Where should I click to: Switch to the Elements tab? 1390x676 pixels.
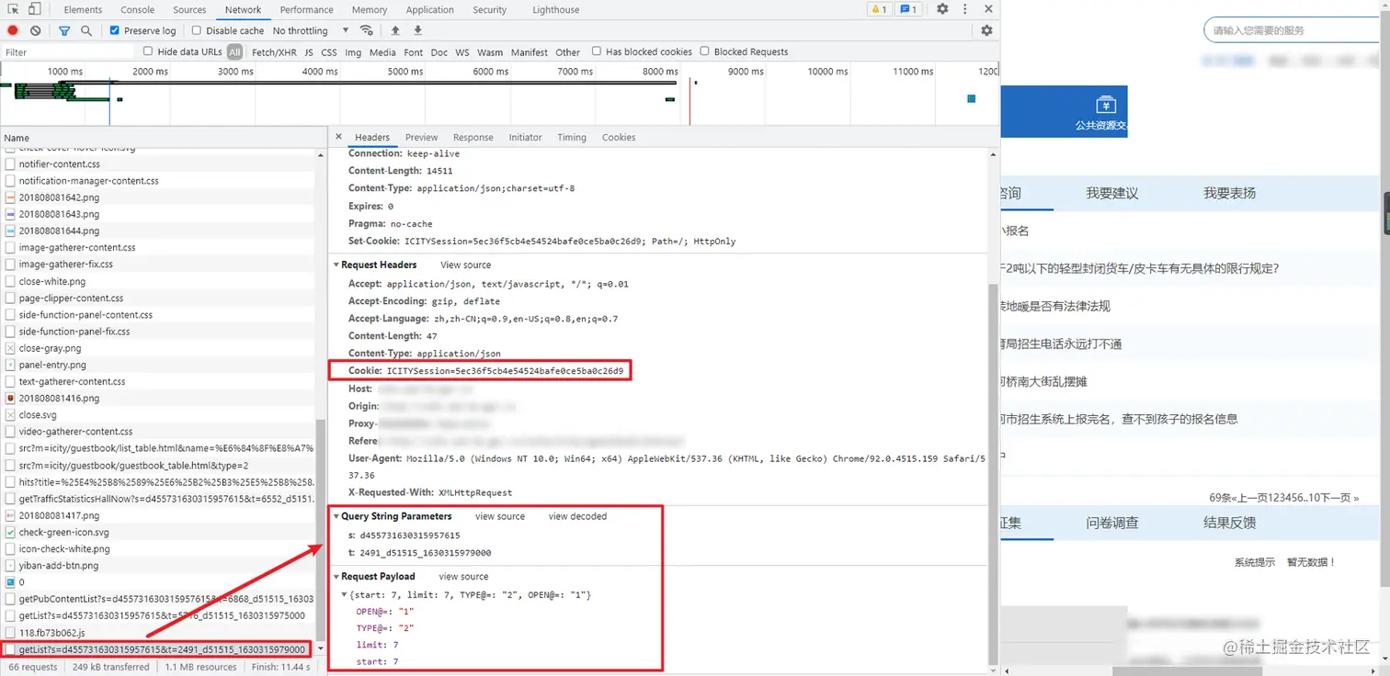(83, 10)
